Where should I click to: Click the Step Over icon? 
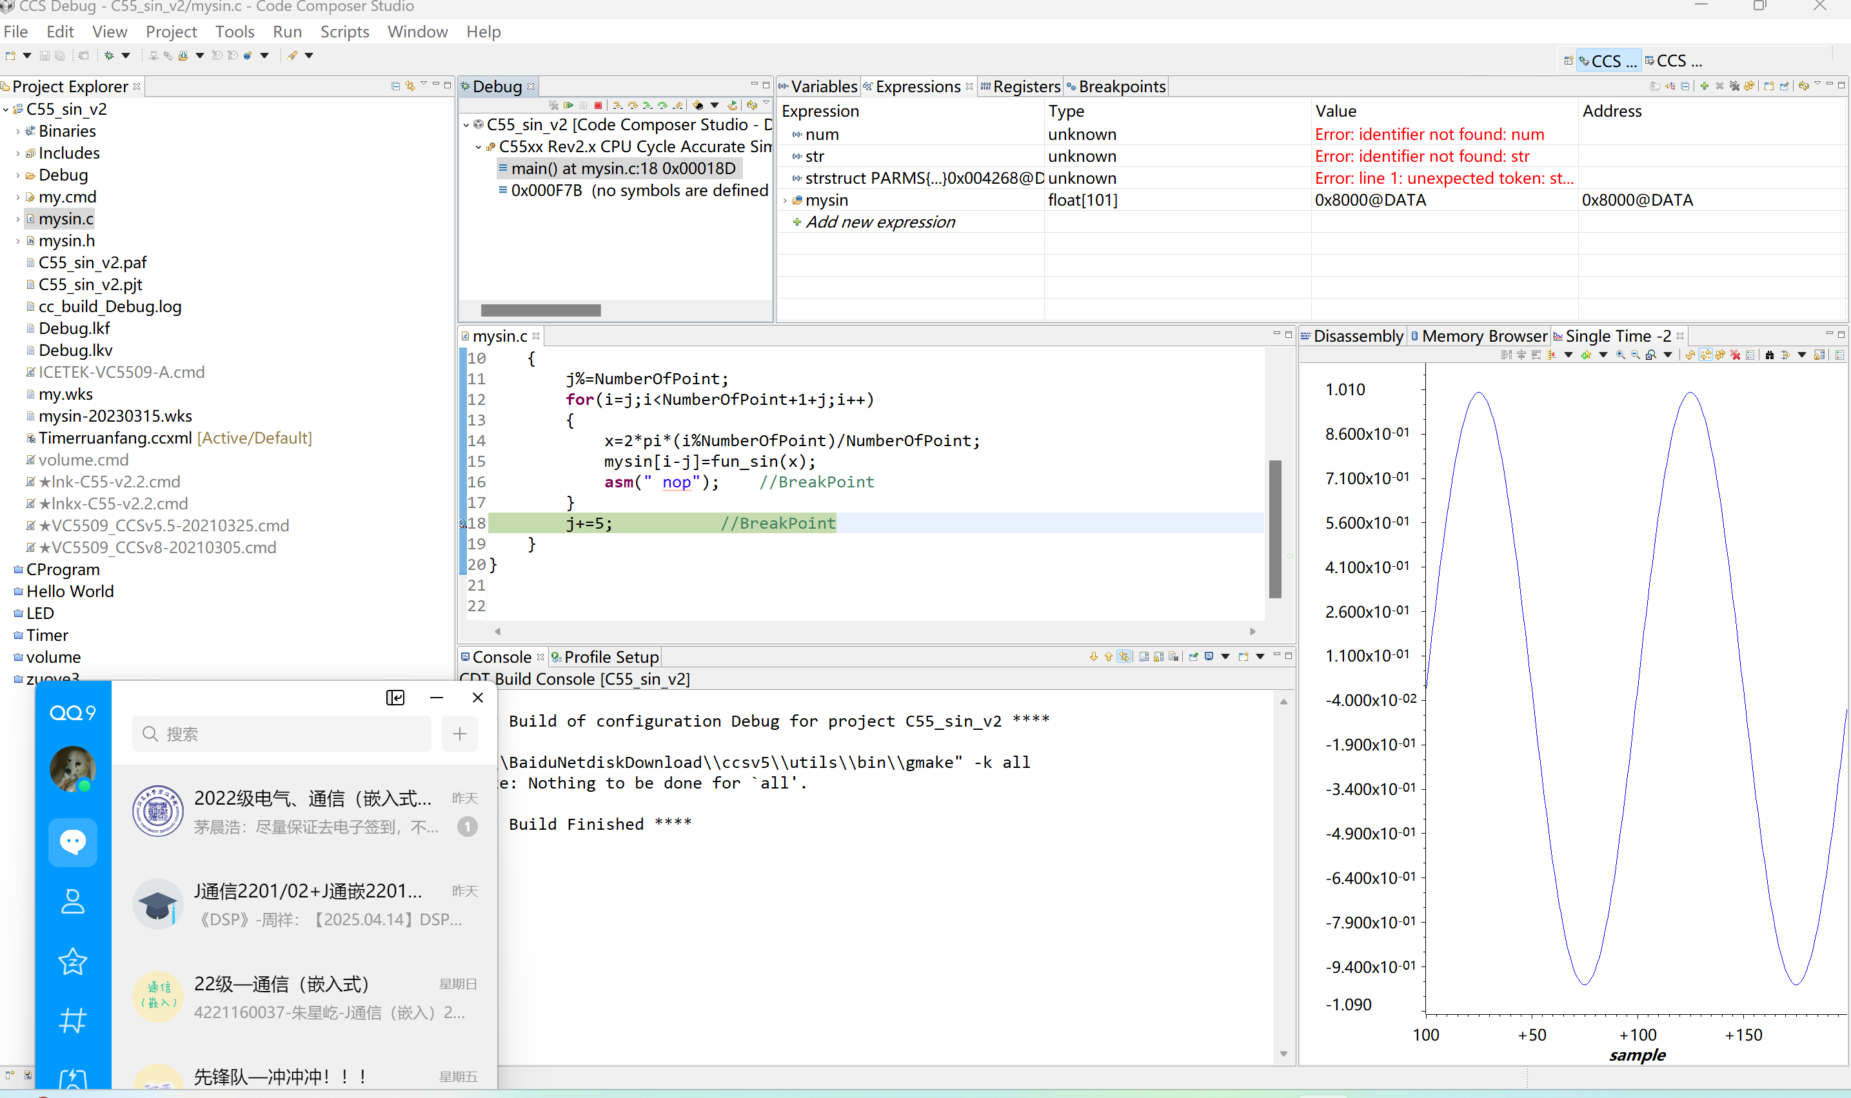(633, 105)
